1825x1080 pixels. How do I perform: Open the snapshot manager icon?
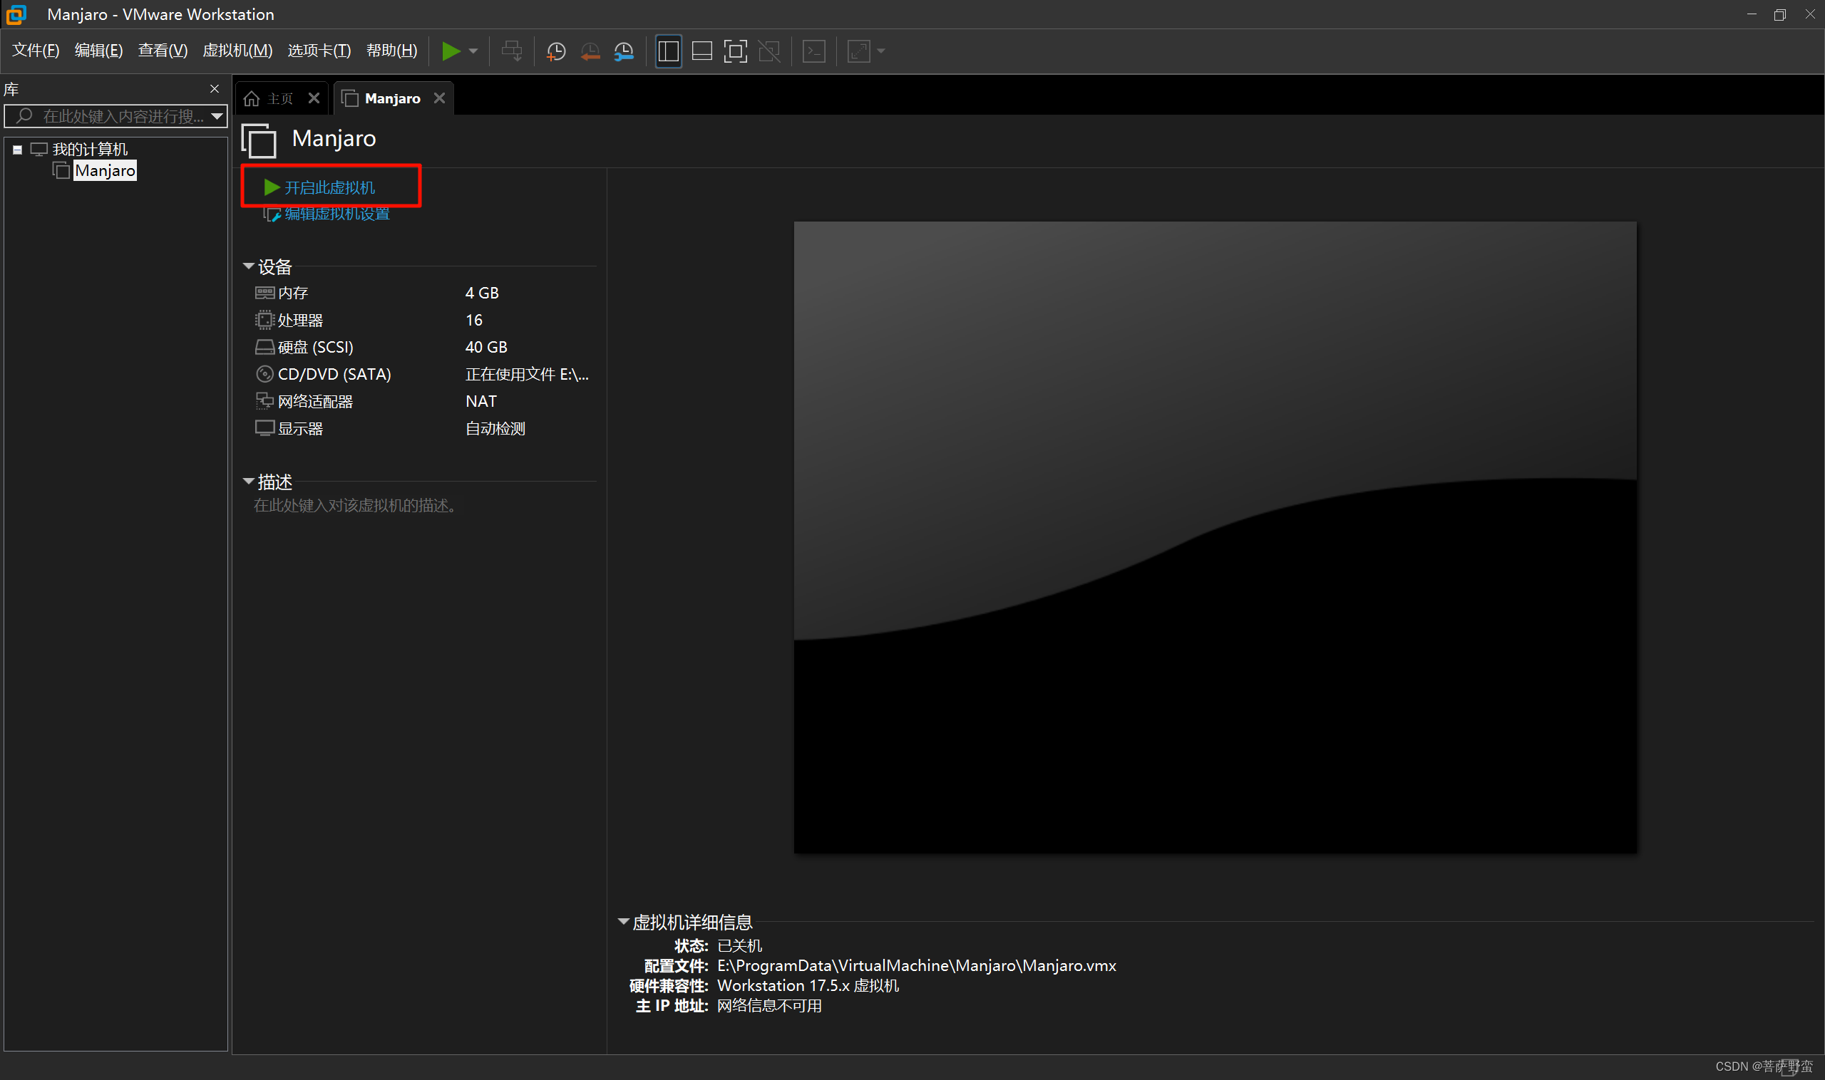[x=624, y=51]
